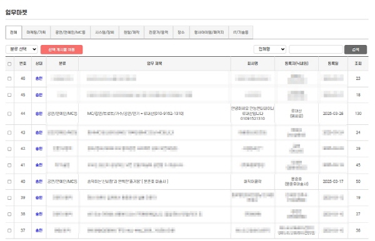Click the red 선택 게시물 이동 button

click(x=61, y=49)
